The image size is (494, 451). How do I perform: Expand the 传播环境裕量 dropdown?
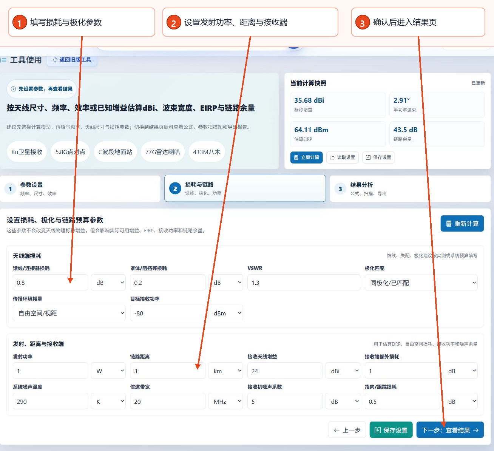point(69,313)
